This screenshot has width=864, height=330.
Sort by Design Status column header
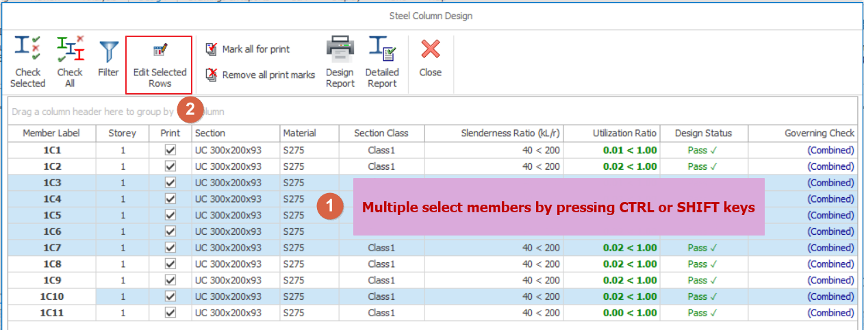703,133
